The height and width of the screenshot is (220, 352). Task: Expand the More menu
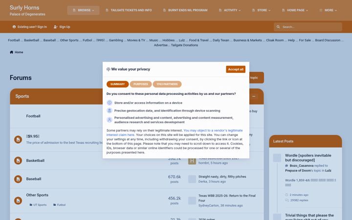[328, 10]
